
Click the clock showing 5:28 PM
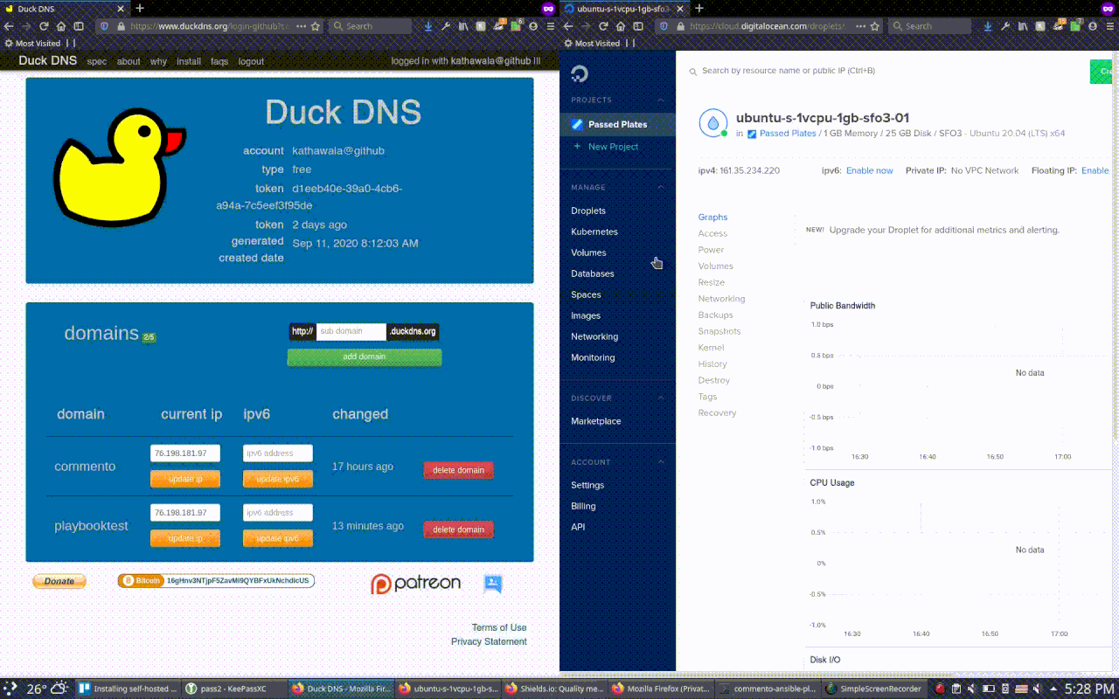(x=1089, y=689)
